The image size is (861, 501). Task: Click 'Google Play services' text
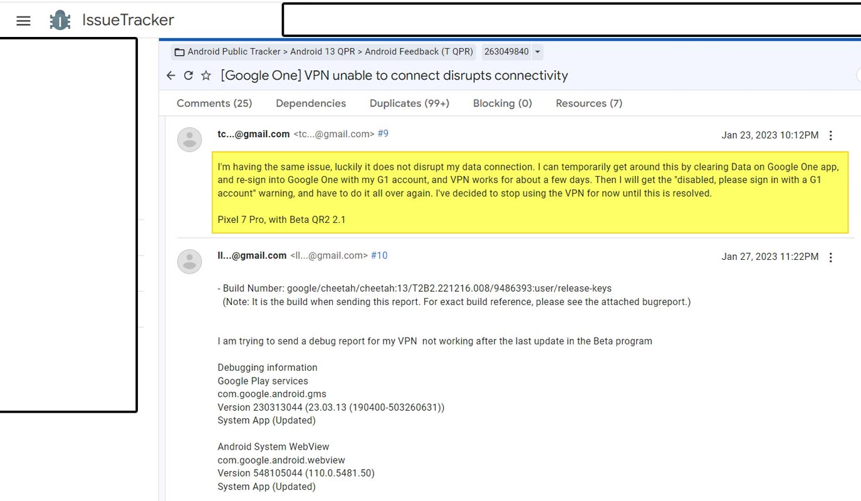(x=263, y=381)
